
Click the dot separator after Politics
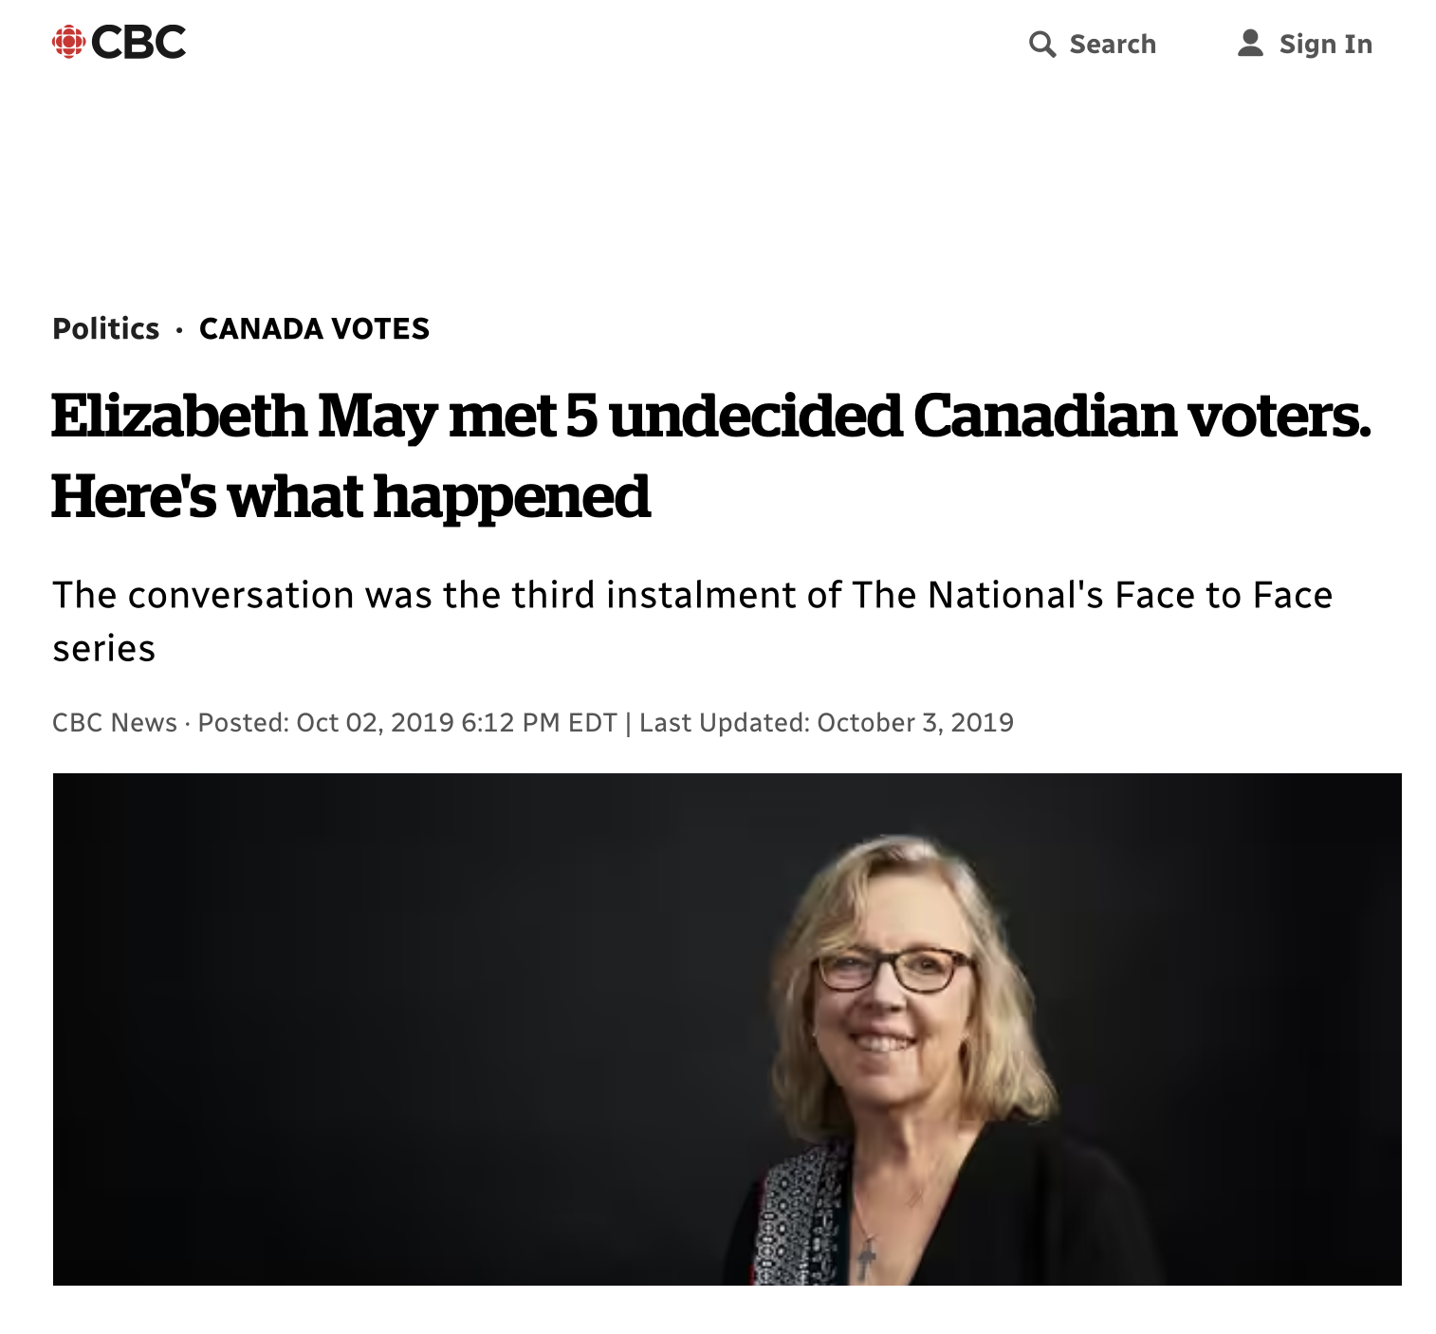pyautogui.click(x=179, y=329)
